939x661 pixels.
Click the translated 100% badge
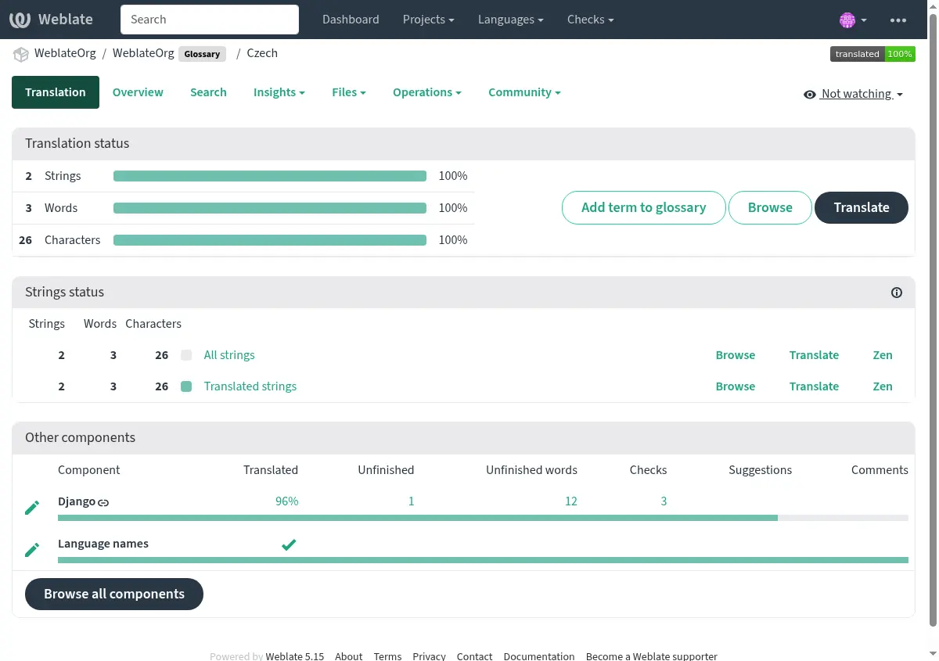coord(872,54)
